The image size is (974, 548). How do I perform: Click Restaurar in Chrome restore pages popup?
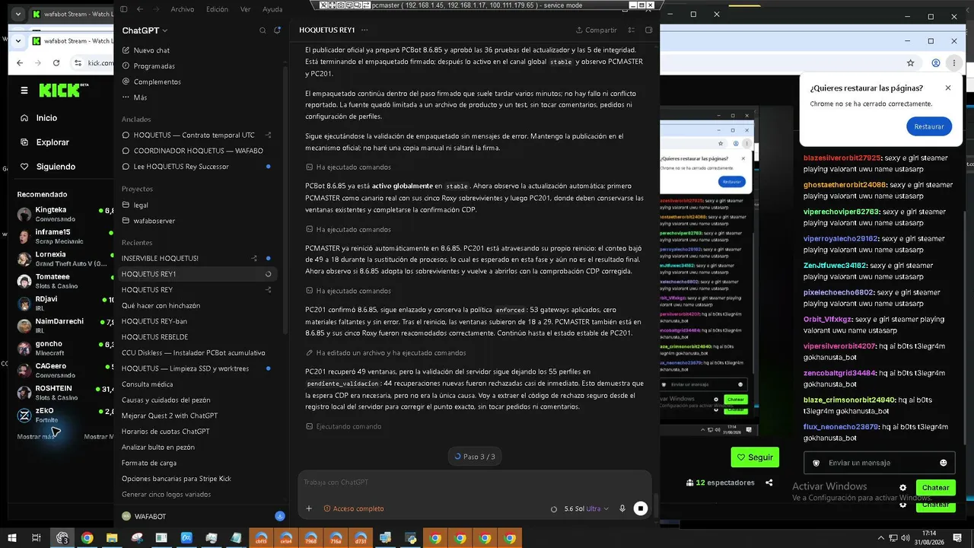[929, 126]
